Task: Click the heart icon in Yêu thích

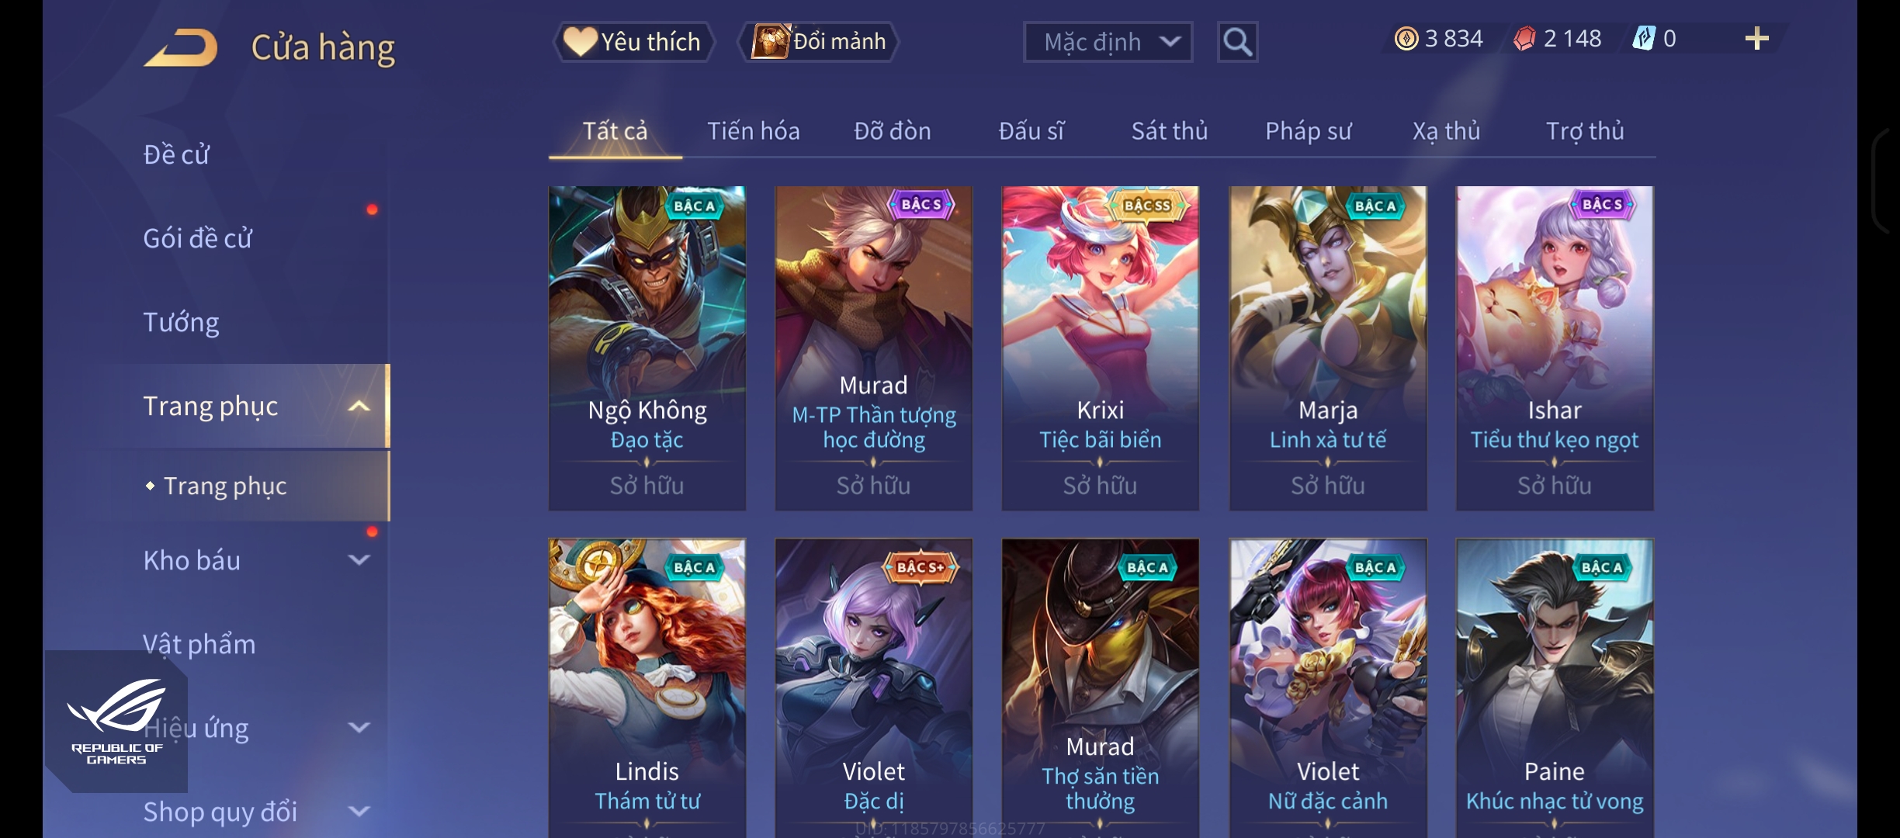Action: [580, 41]
